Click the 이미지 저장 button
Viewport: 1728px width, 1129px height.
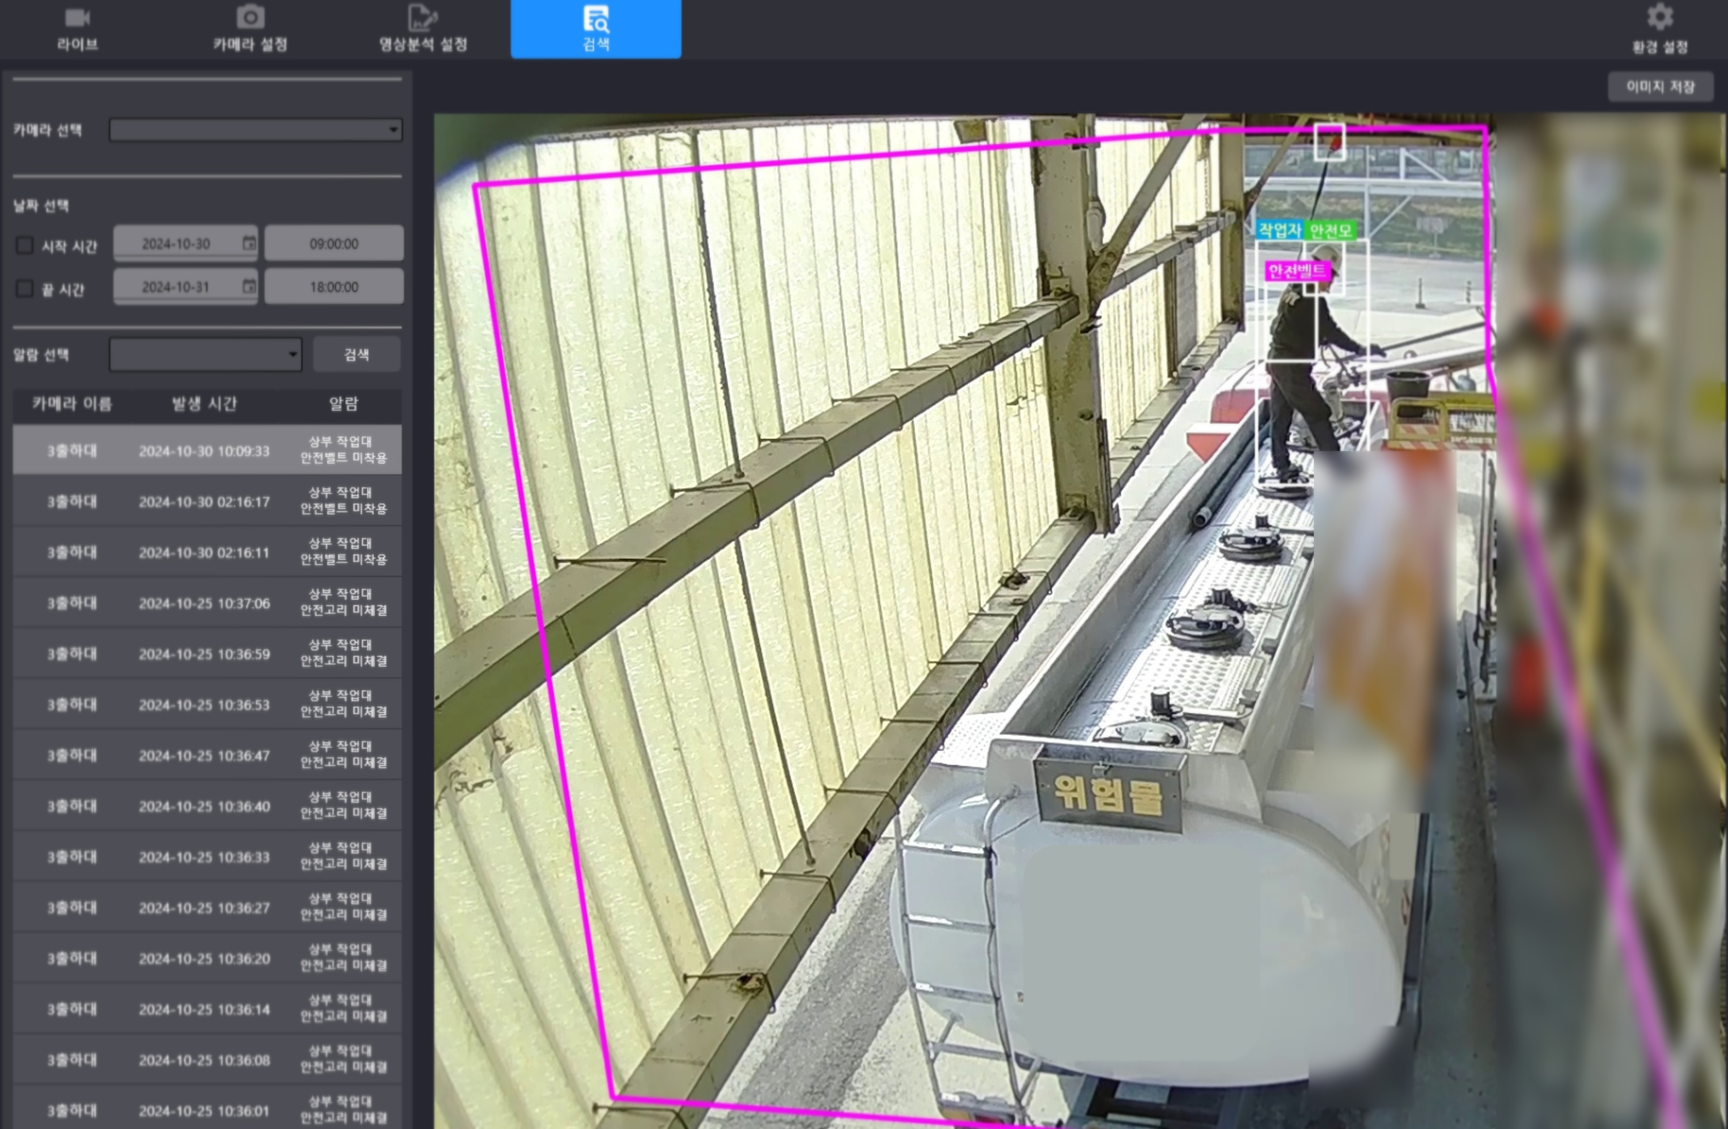(x=1660, y=87)
